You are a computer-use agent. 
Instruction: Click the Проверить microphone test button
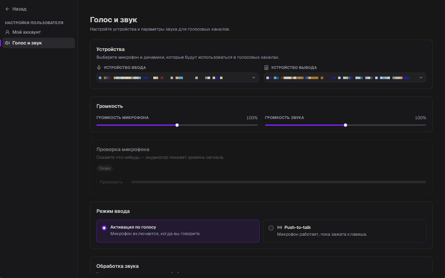pyautogui.click(x=111, y=182)
